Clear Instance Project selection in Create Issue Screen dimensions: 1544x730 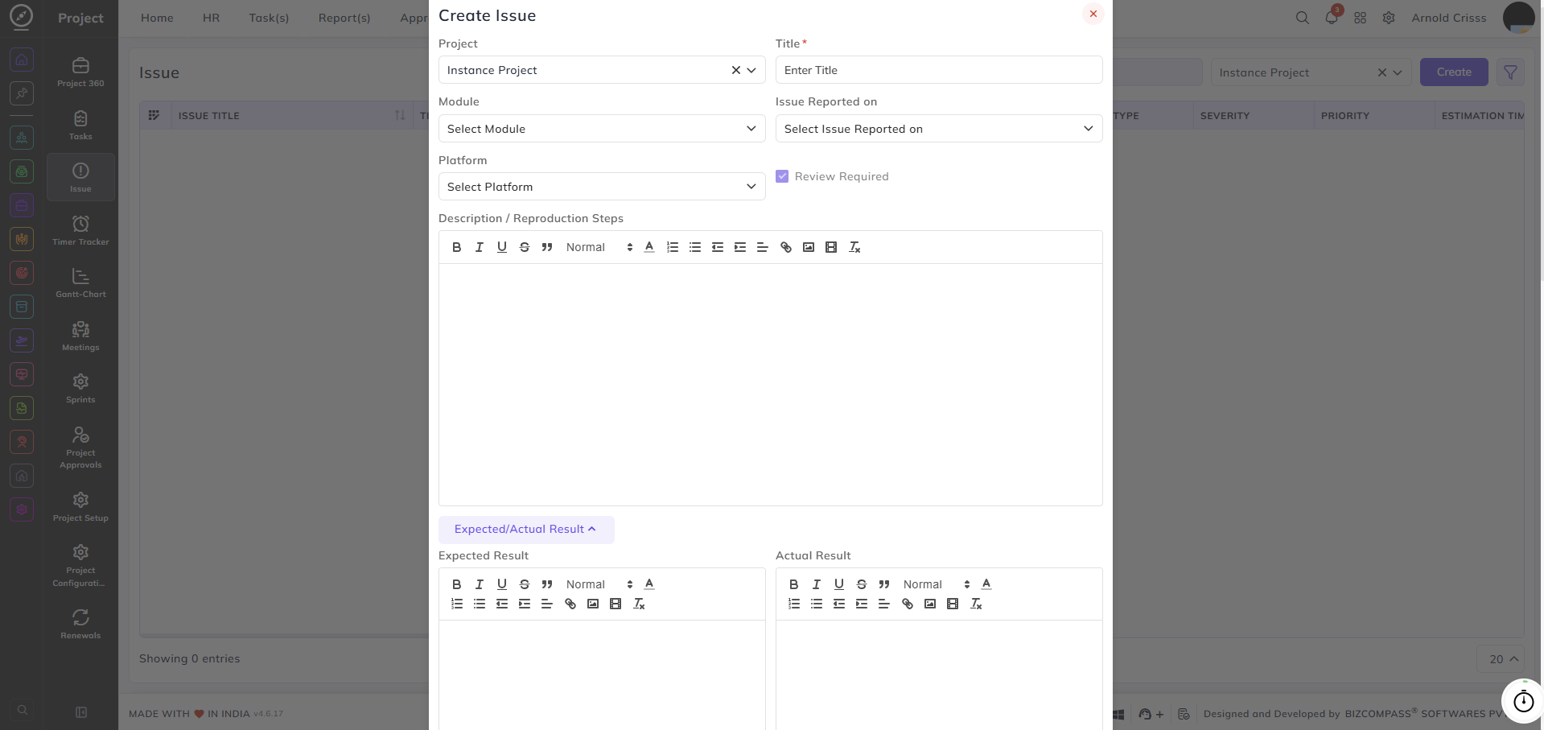tap(735, 70)
